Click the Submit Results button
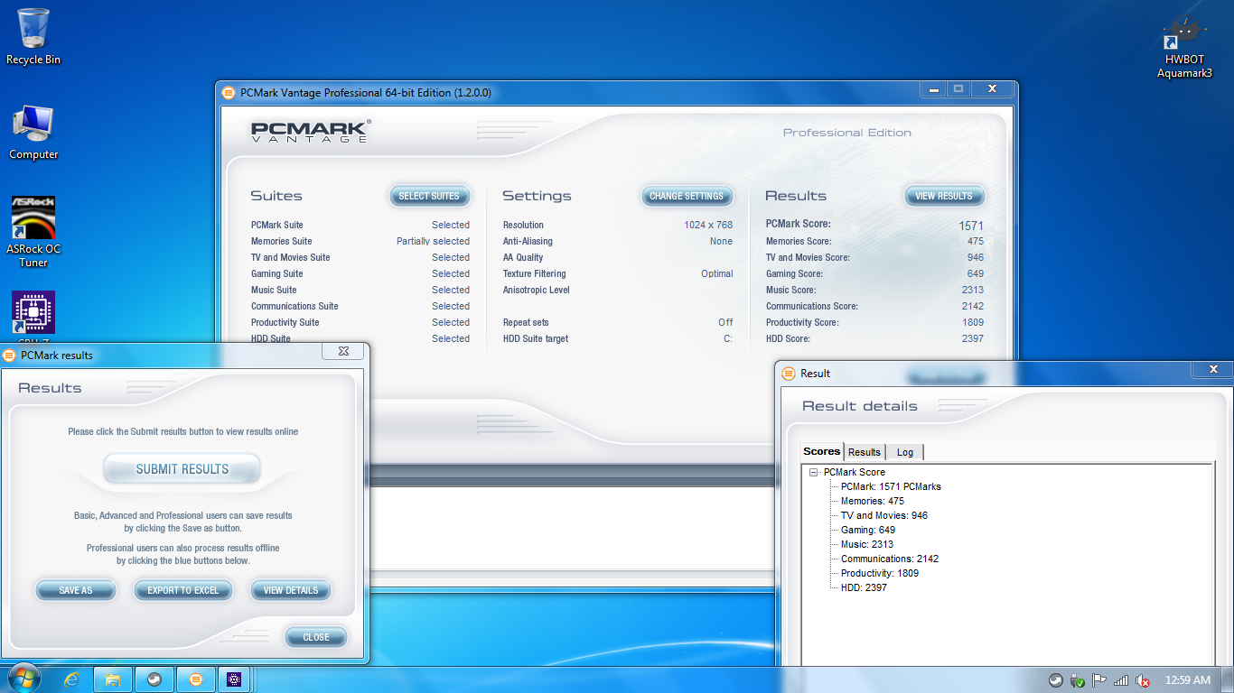 click(182, 469)
